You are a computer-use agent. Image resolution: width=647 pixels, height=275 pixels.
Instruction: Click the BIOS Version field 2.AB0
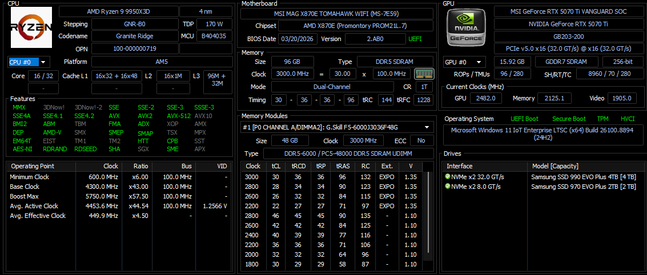(375, 39)
